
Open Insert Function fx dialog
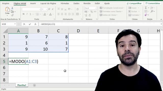pyautogui.click(x=35, y=24)
